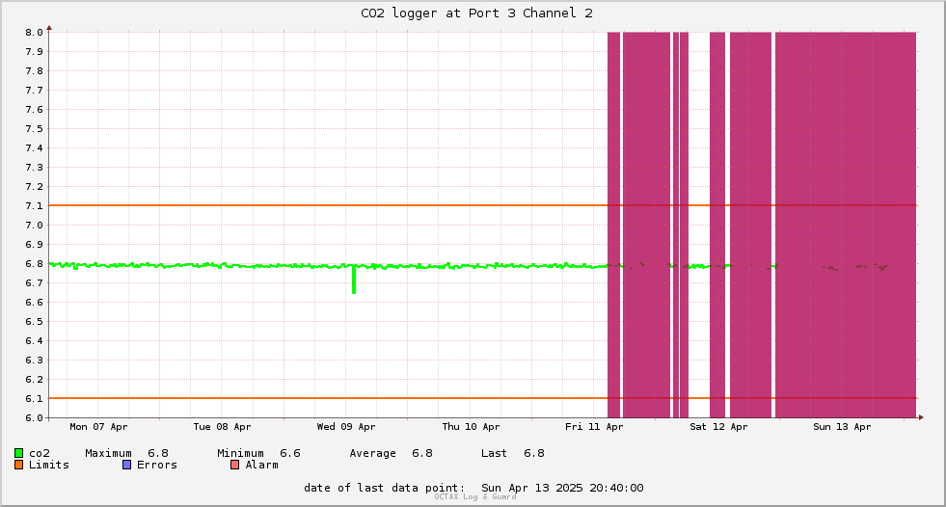946x507 pixels.
Task: Click the 8.0 y-axis value
Action: (34, 33)
